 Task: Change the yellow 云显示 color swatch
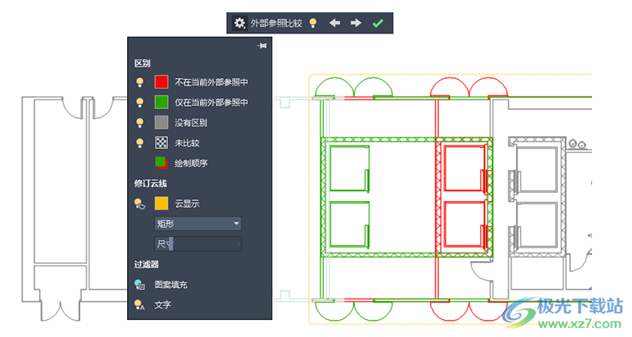pos(161,203)
